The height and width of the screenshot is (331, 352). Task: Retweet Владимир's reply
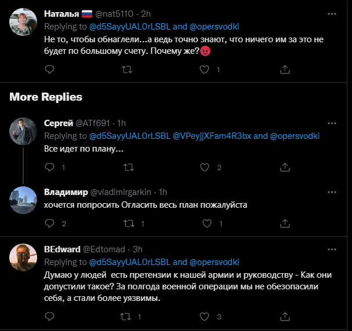[129, 223]
